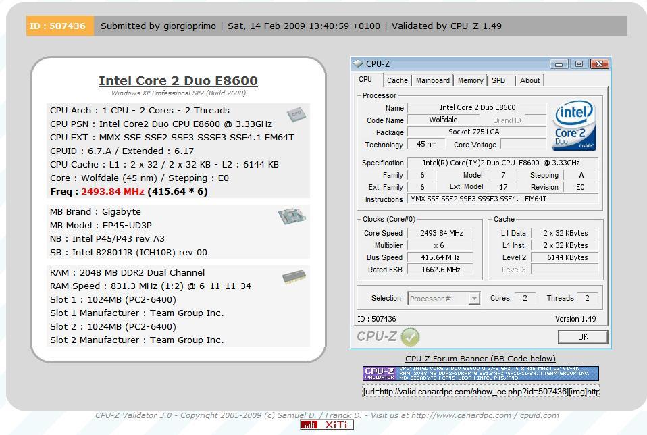The width and height of the screenshot is (647, 435).
Task: Click the Stepping value A
Action: pyautogui.click(x=581, y=175)
